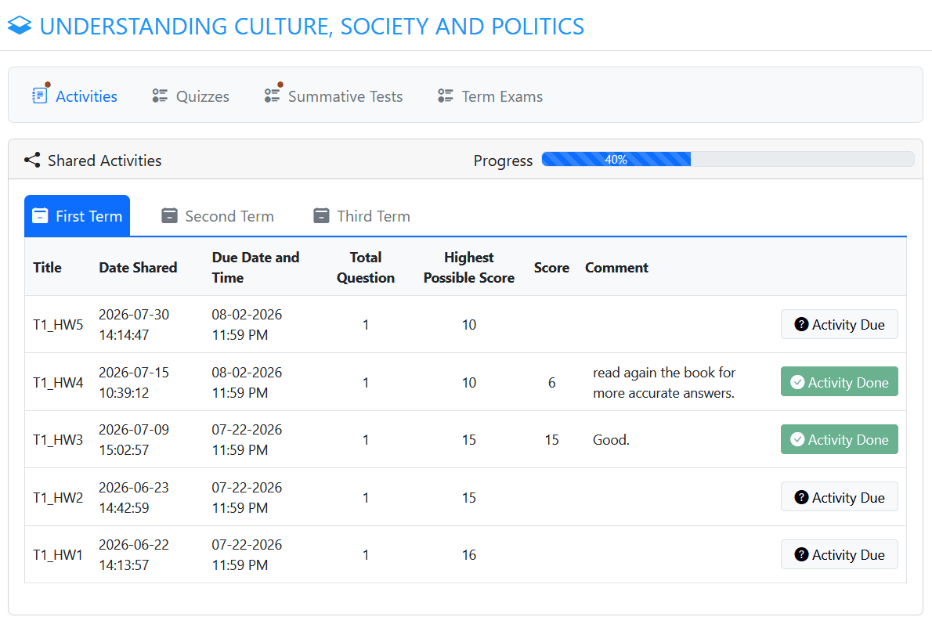Click the Third Term calendar icon

321,216
